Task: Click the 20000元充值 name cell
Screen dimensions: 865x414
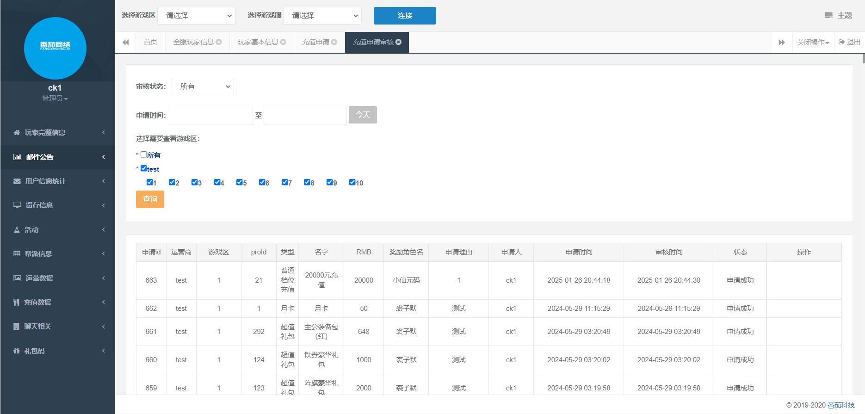Action: 321,280
